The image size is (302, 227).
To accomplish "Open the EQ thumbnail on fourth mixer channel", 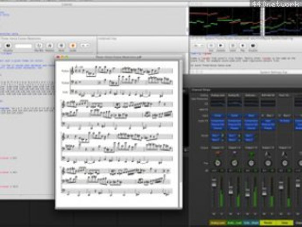I will coord(268,103).
